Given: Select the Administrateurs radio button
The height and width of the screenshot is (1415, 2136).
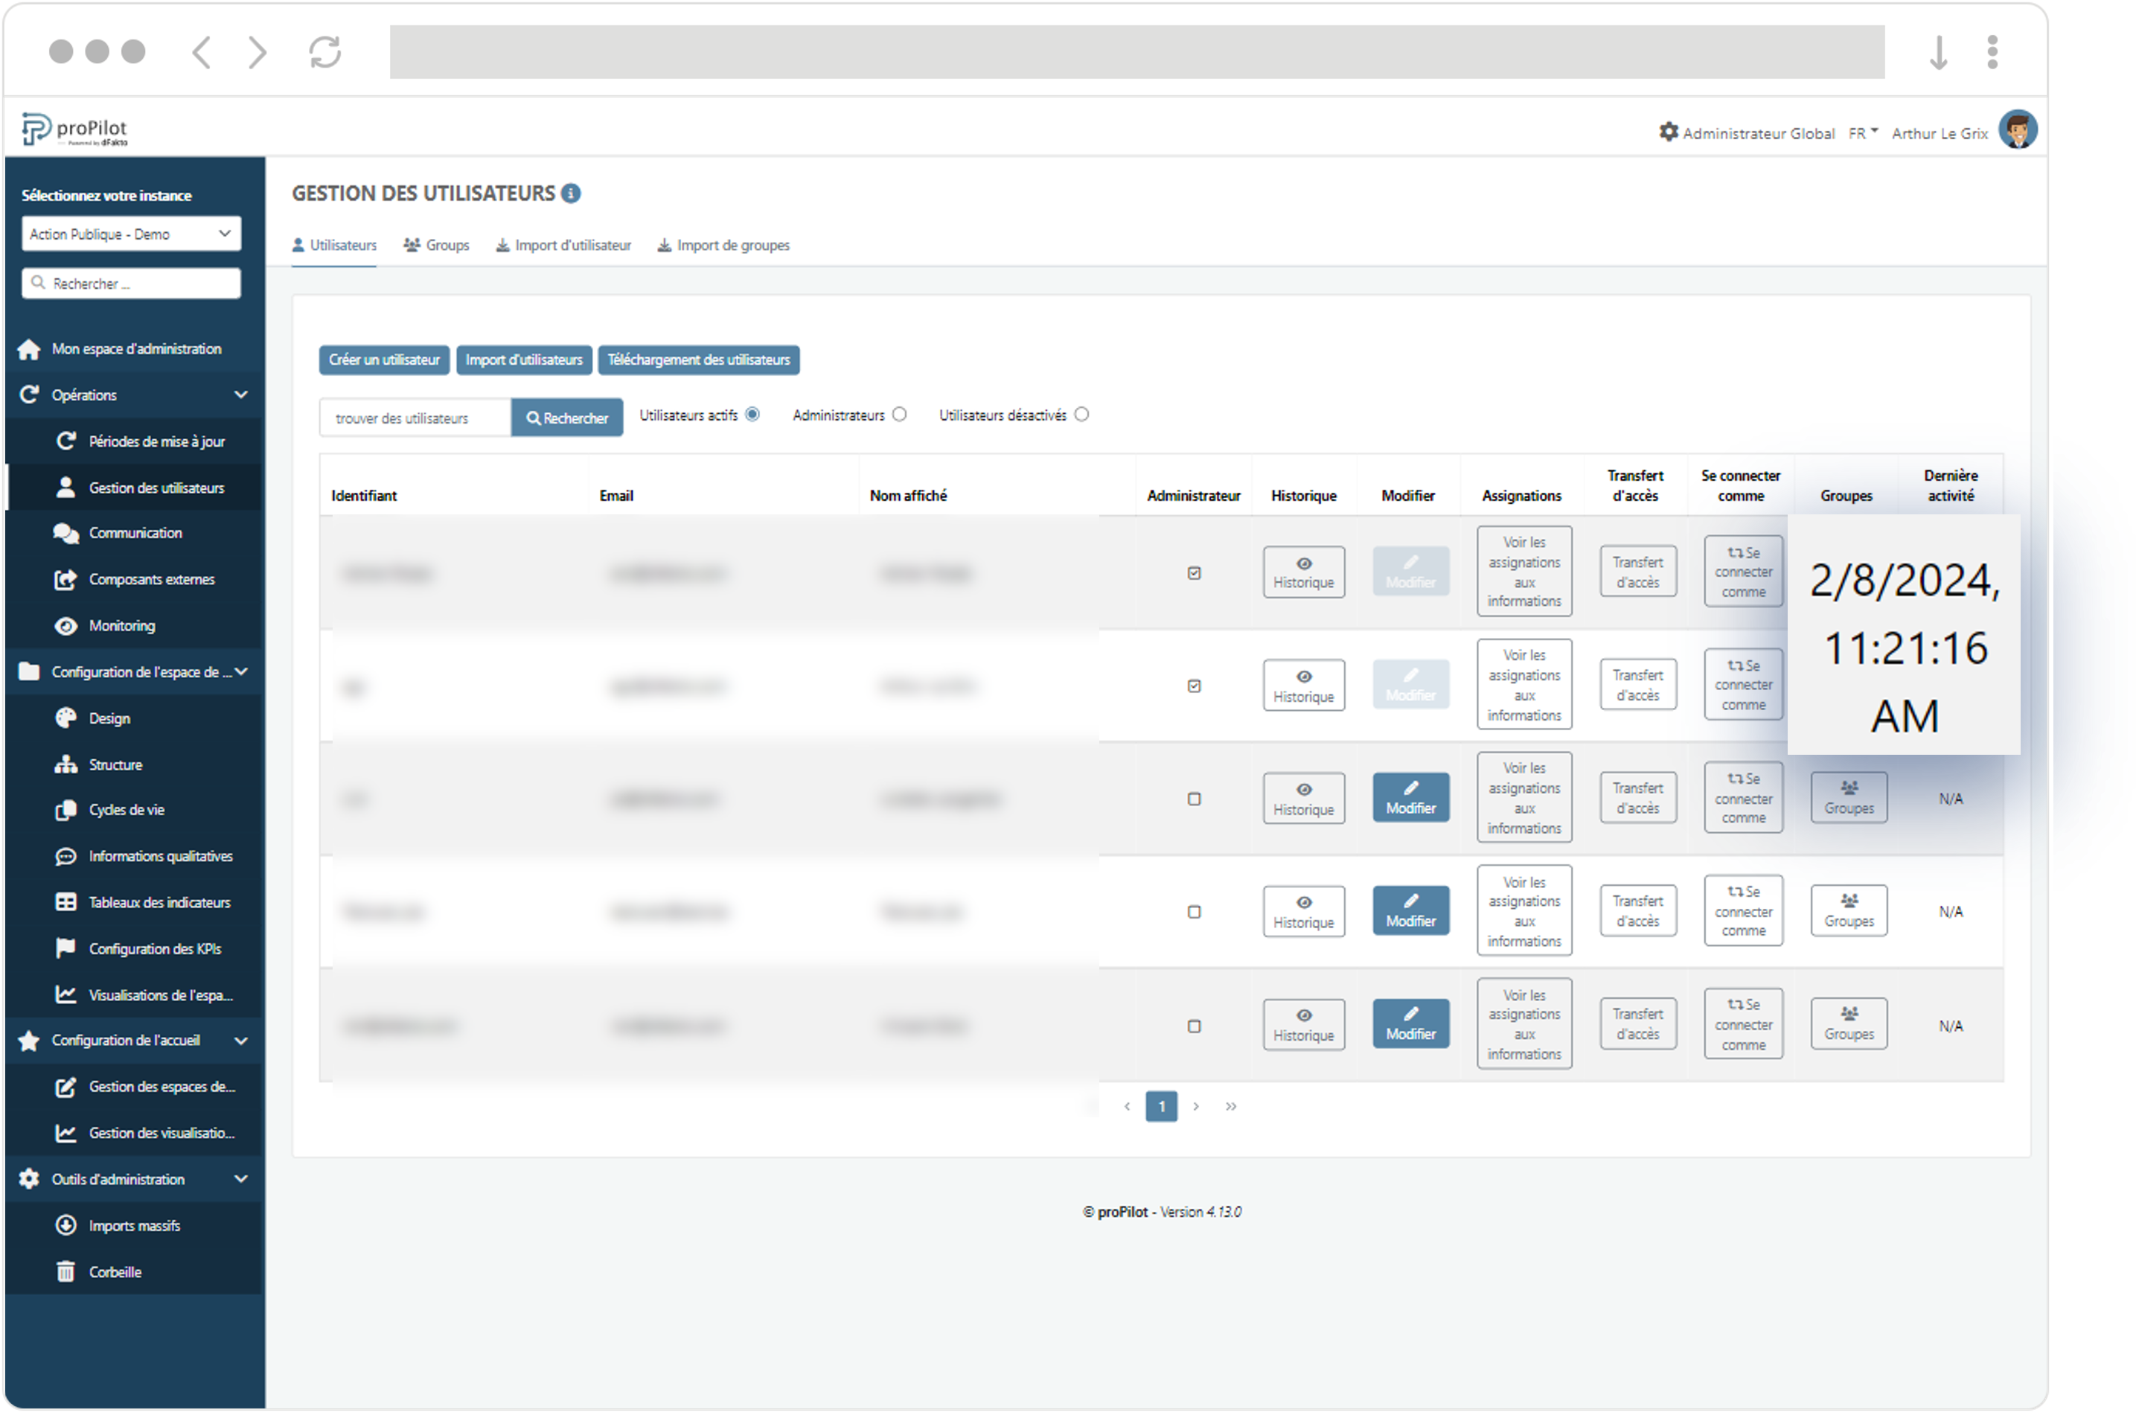Looking at the screenshot, I should click(x=899, y=414).
